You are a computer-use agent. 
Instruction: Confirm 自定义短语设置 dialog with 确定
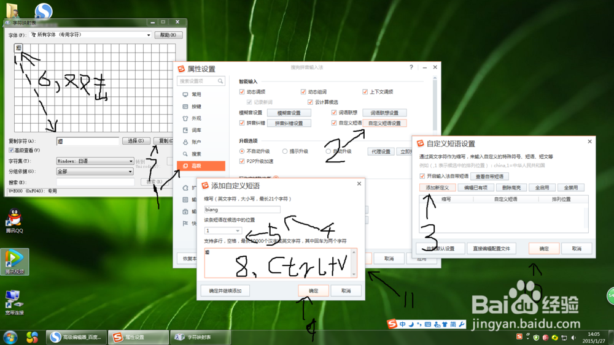pos(544,249)
